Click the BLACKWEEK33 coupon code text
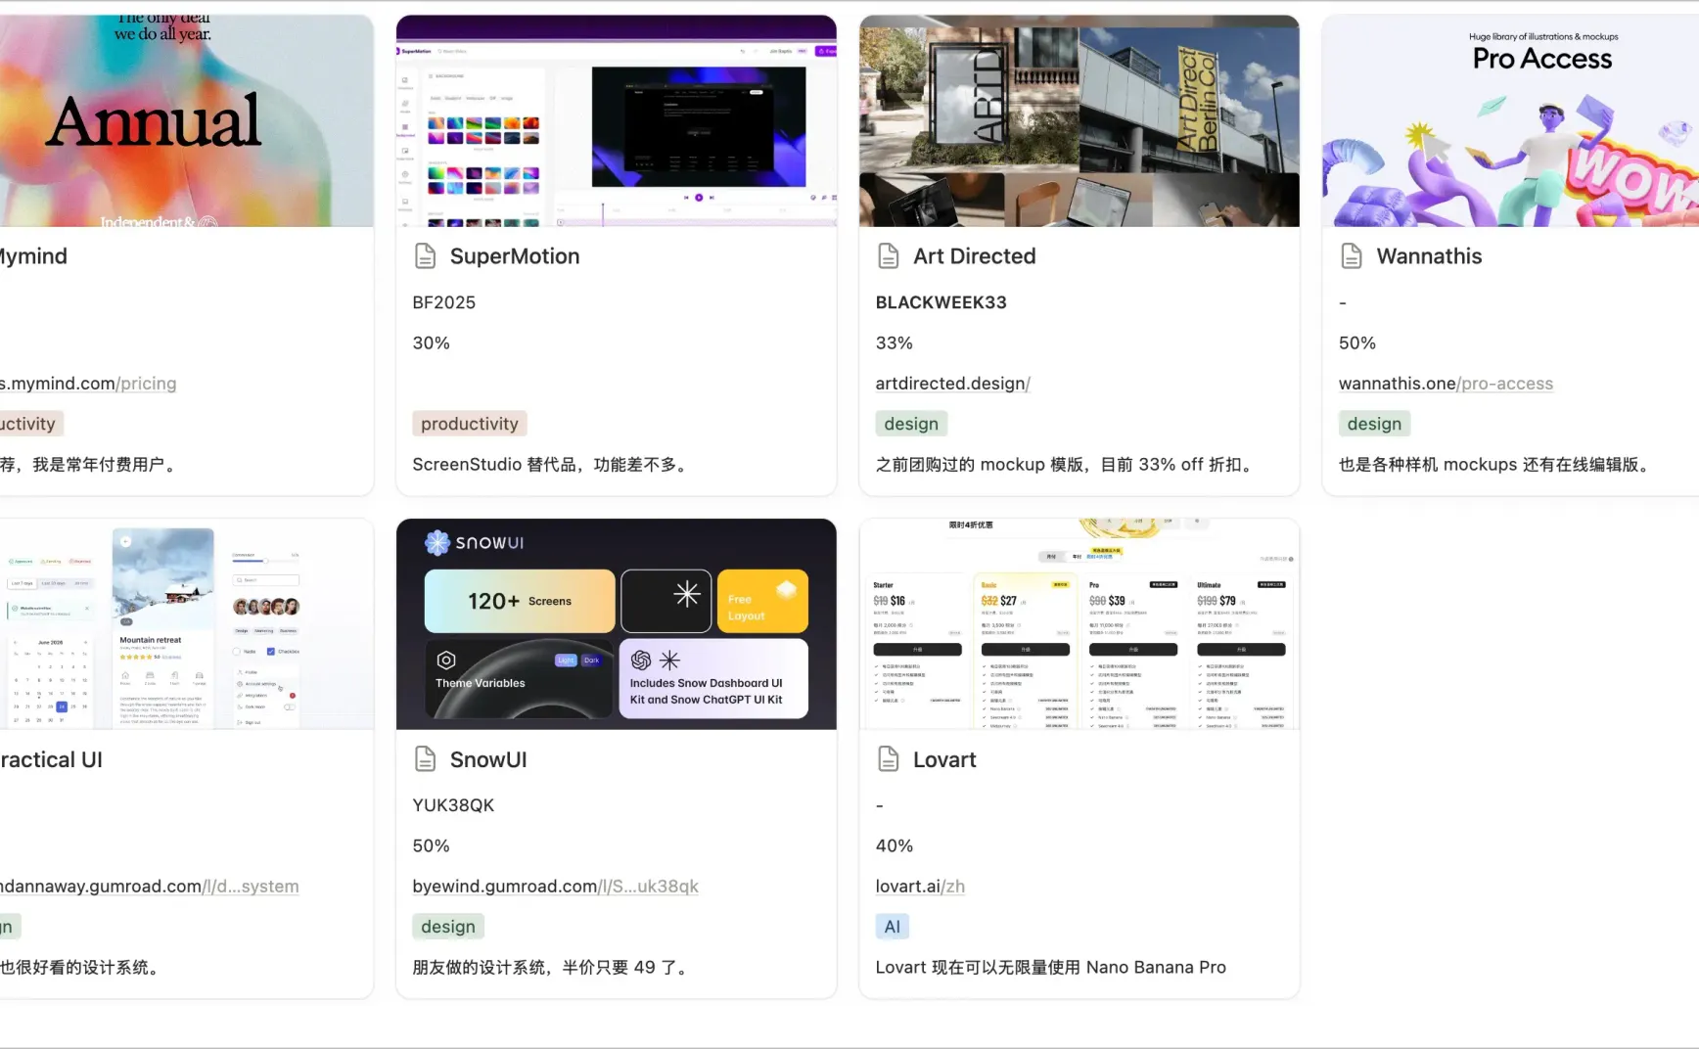Image resolution: width=1699 pixels, height=1049 pixels. 941,302
